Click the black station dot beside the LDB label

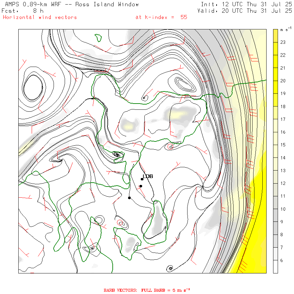pyautogui.click(x=142, y=179)
